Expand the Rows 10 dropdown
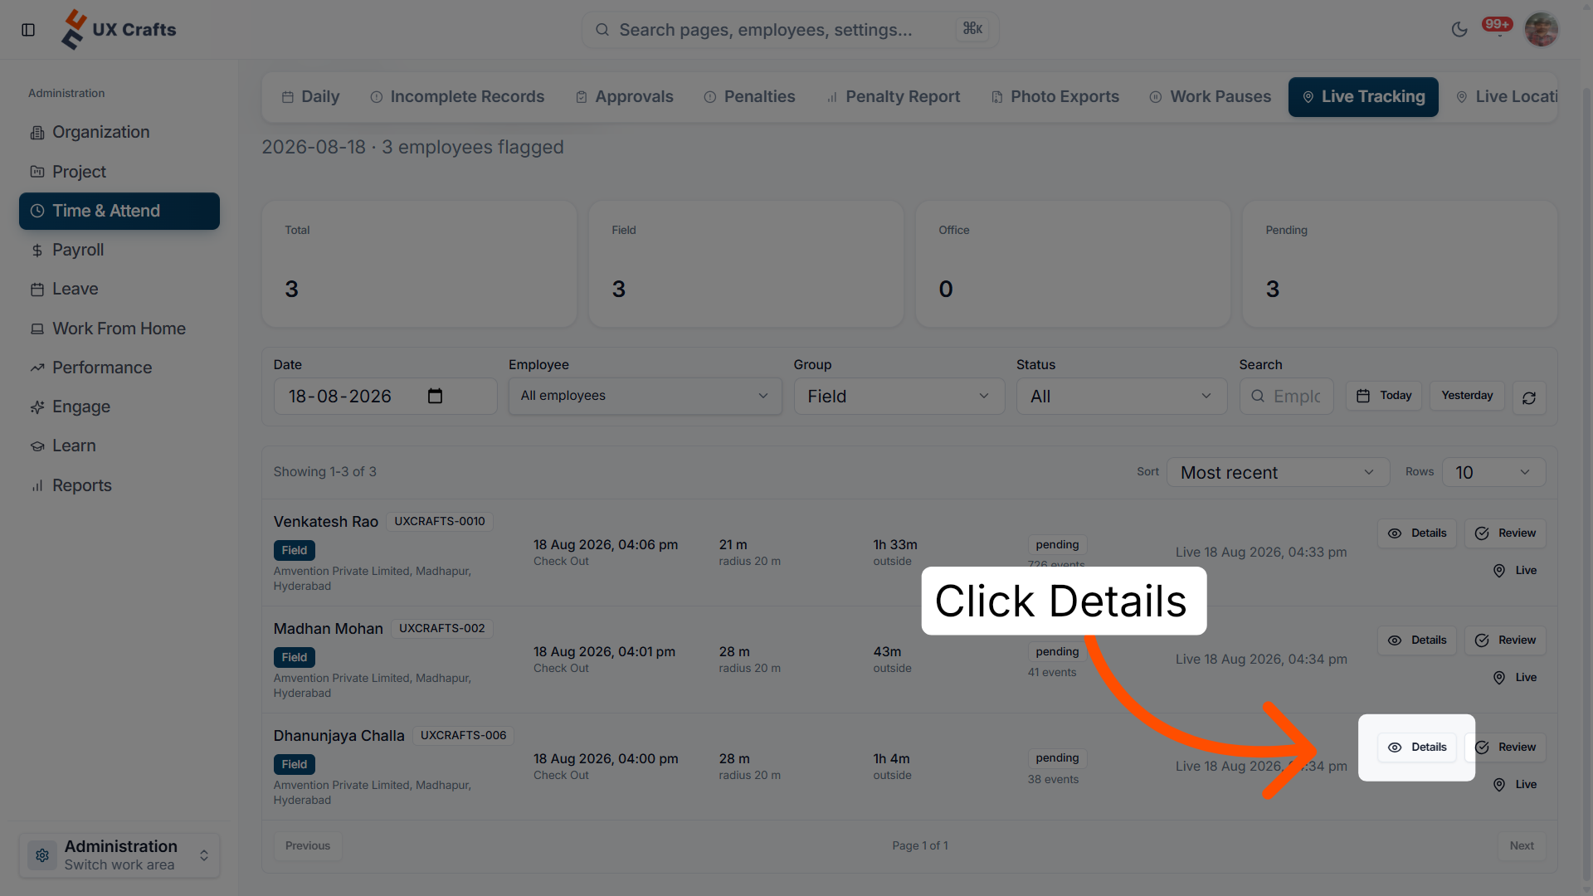1593x896 pixels. point(1493,472)
